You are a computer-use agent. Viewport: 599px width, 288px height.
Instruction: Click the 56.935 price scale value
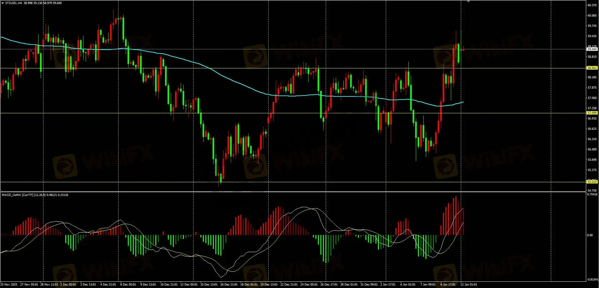click(592, 119)
